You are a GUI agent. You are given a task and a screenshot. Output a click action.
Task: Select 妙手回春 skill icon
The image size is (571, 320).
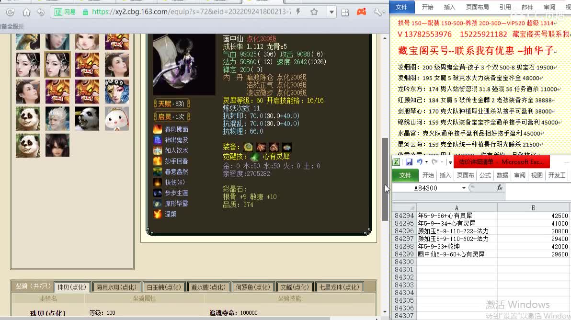point(157,161)
